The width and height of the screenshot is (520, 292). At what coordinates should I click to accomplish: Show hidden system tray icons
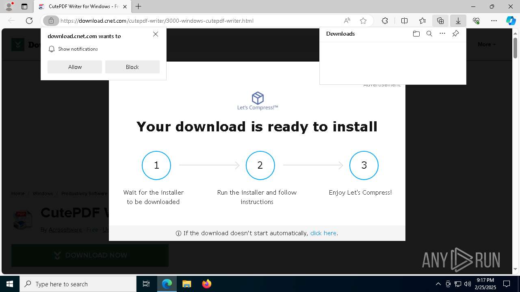point(438,284)
